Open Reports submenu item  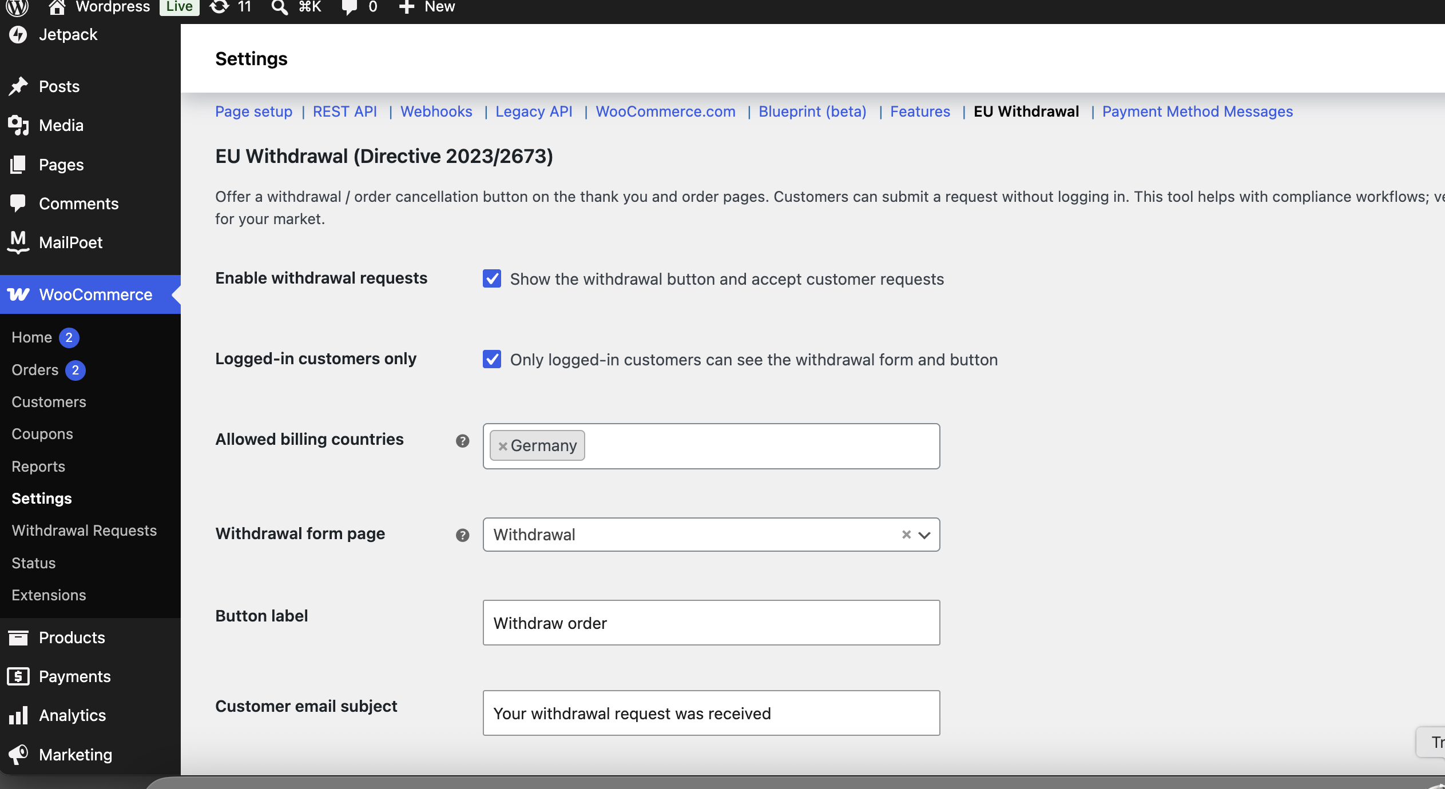click(x=38, y=467)
